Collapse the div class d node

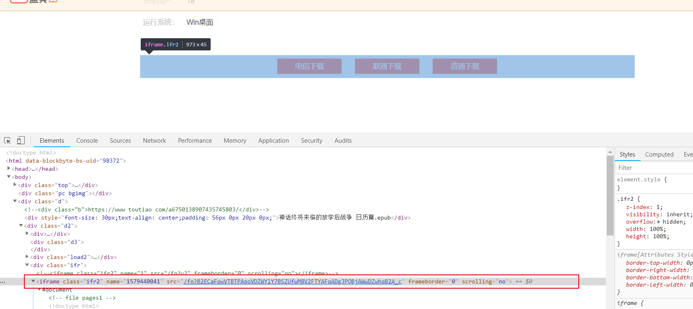(x=15, y=201)
